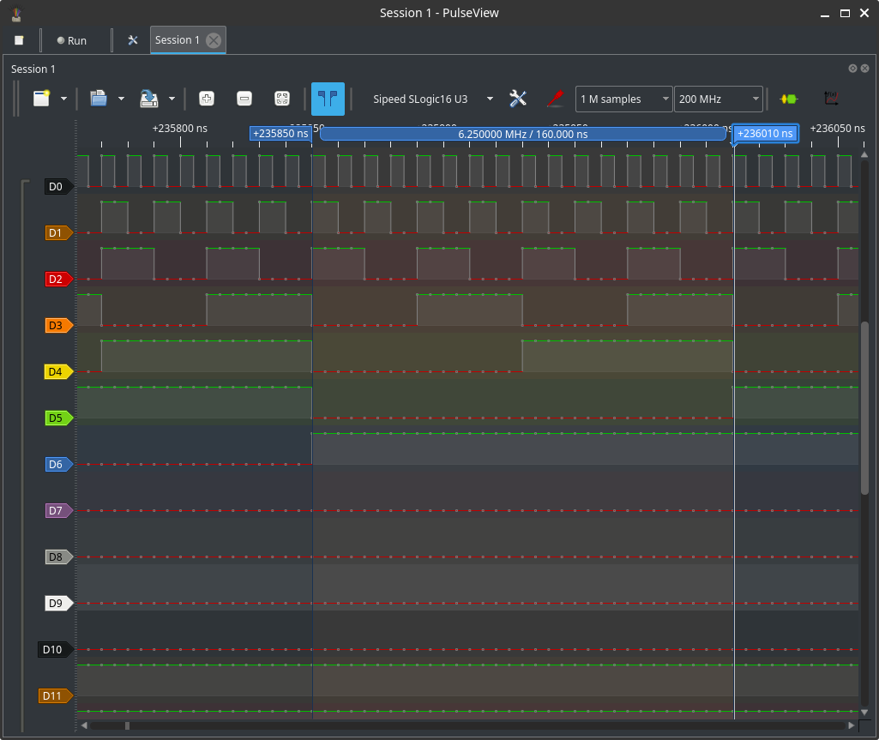The width and height of the screenshot is (879, 740).
Task: Switch to the Session 1 tab
Action: pos(177,40)
